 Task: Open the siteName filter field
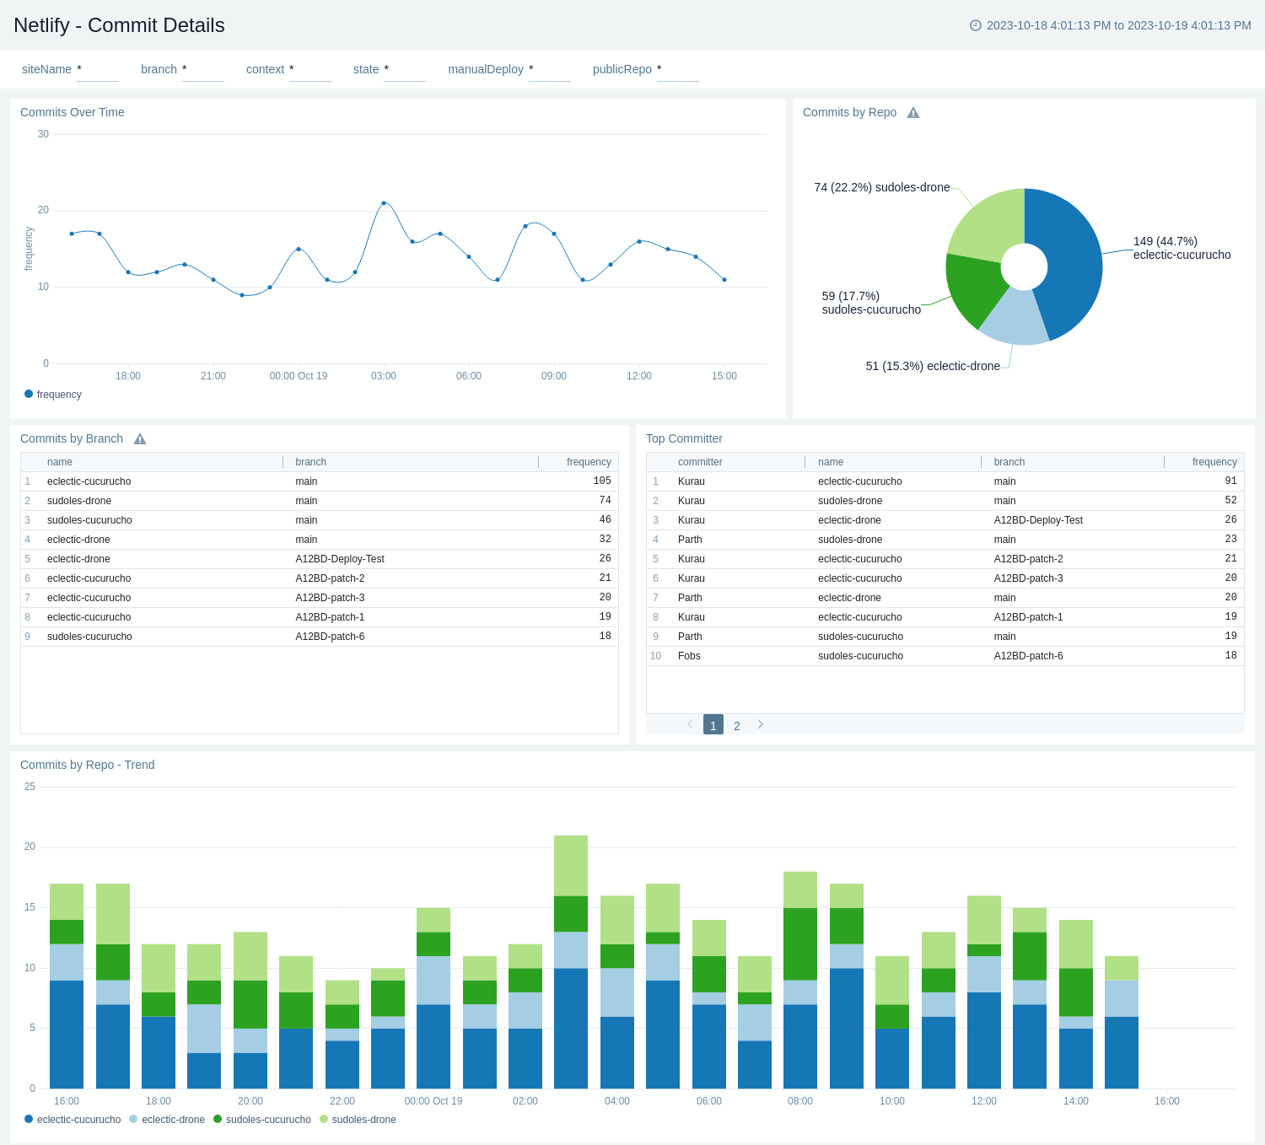click(x=98, y=74)
